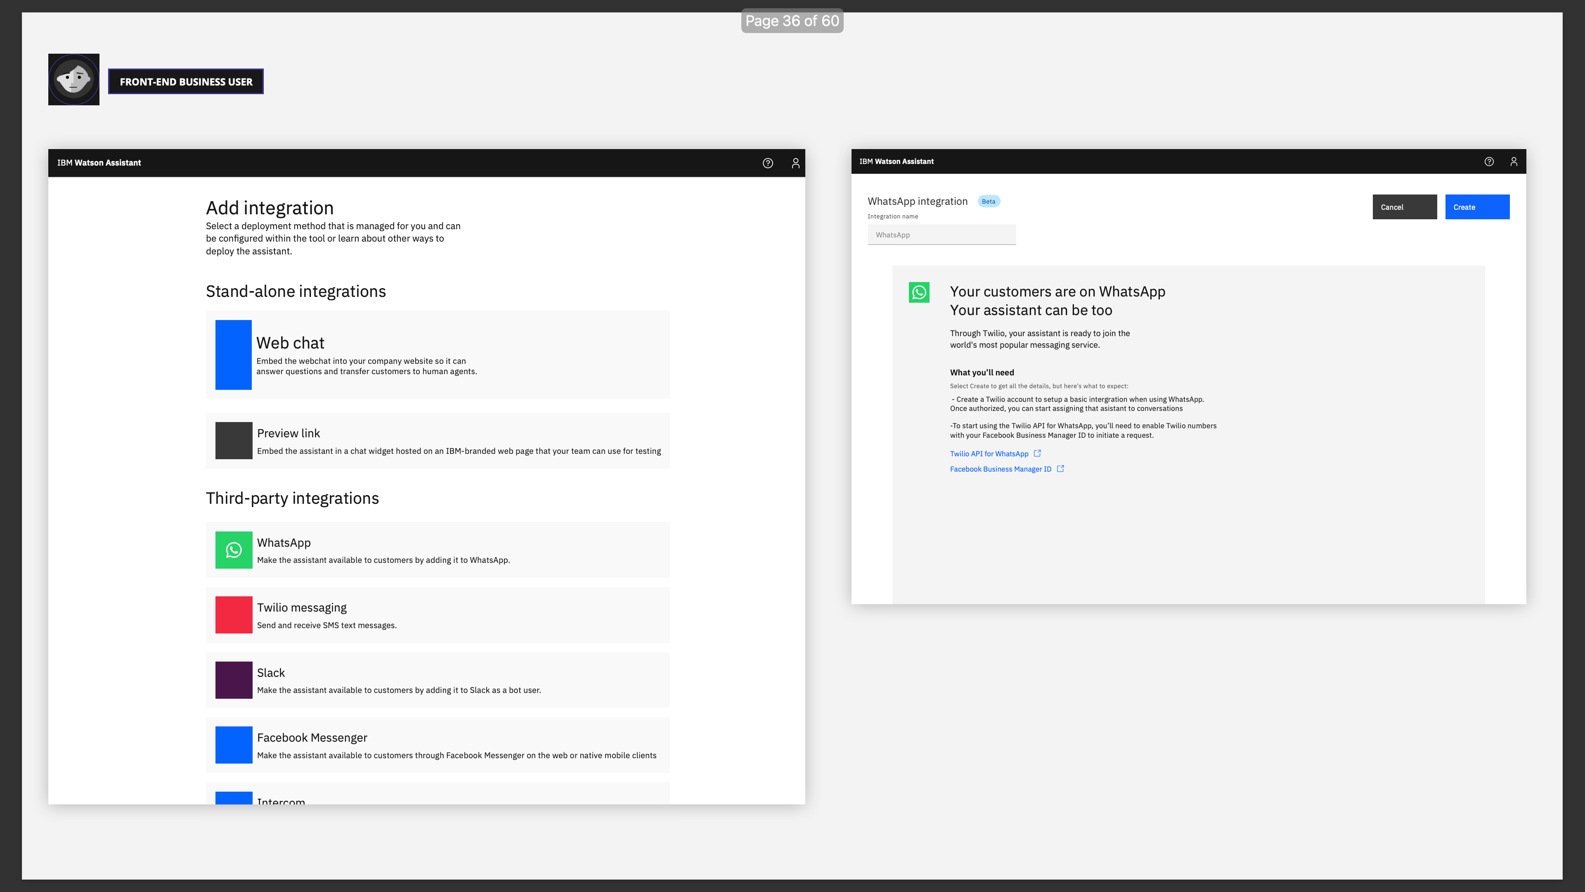Click the purple Slack tile icon
1585x892 pixels.
coord(234,680)
